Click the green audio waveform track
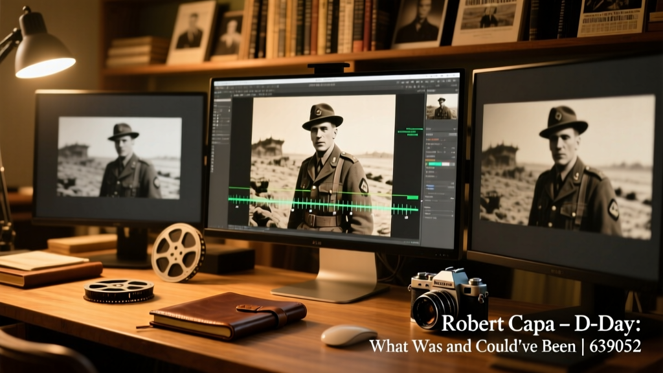 [x=324, y=204]
